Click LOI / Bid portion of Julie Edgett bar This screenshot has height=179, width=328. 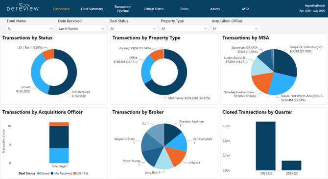(x=59, y=124)
